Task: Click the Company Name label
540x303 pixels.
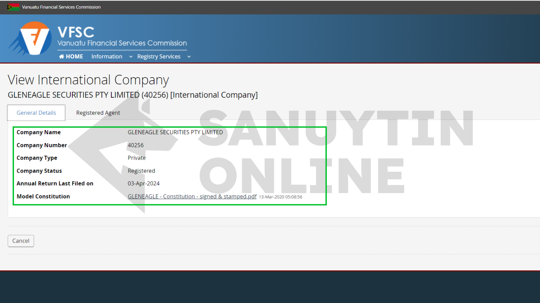Action: [39, 132]
